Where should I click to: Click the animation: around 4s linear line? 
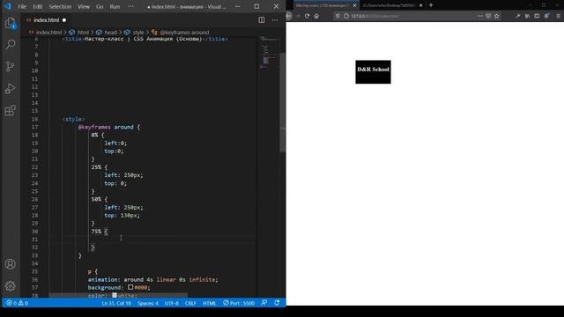click(x=152, y=279)
